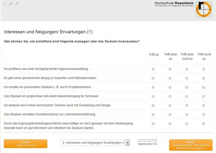Select 'Trifft zu' for Meisterlehrgang für Schreiner

(x=153, y=97)
